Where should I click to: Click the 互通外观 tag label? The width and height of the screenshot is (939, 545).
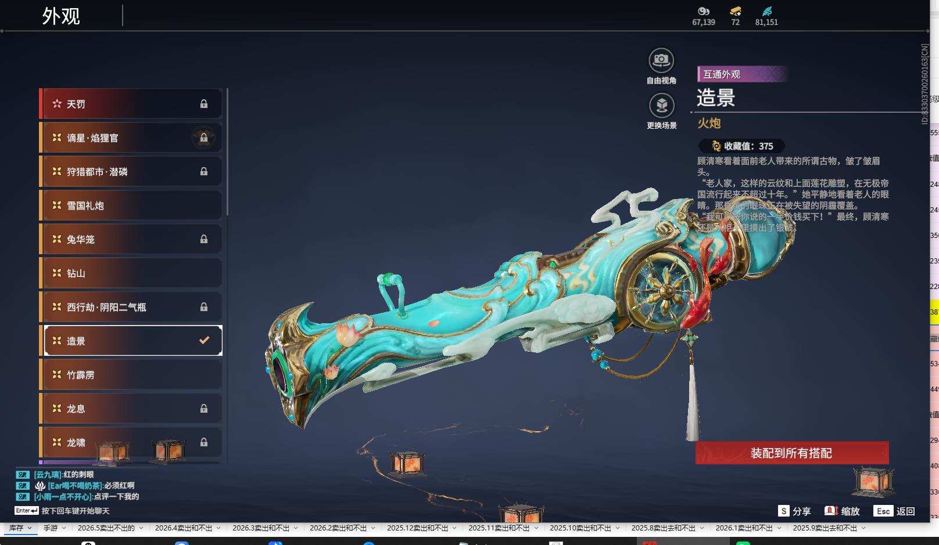[742, 74]
